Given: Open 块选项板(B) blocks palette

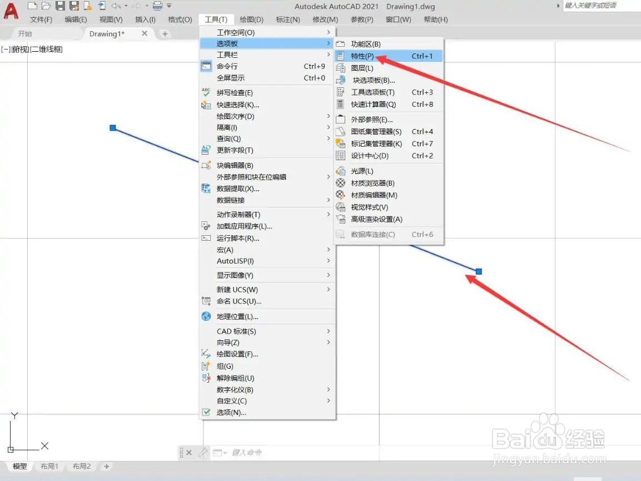Looking at the screenshot, I should [x=389, y=80].
